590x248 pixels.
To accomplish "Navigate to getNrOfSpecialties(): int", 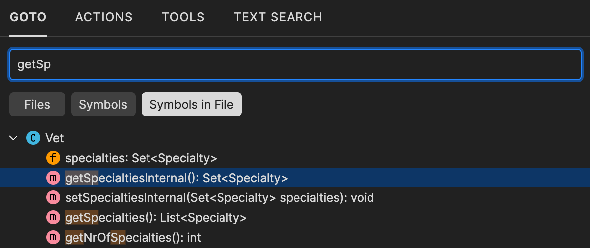I will pyautogui.click(x=133, y=238).
